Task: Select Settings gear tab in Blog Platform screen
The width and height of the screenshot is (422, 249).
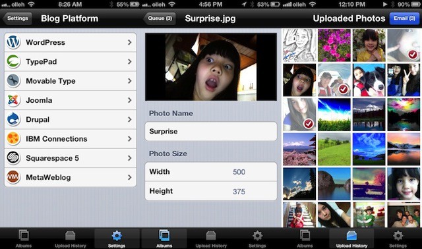Action: pyautogui.click(x=117, y=238)
